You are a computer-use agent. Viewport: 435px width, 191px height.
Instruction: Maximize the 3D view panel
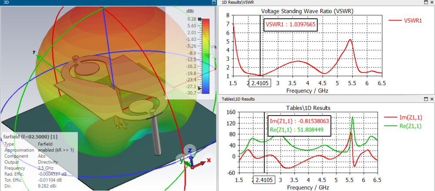point(214,2)
